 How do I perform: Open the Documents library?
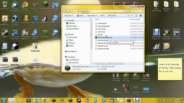point(73,37)
